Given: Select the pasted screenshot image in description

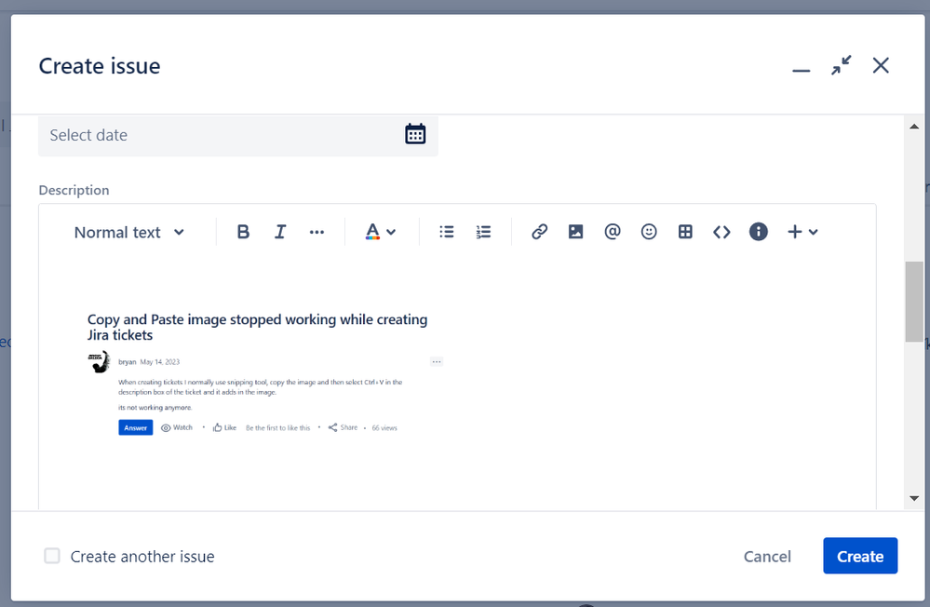Looking at the screenshot, I should tap(265, 374).
